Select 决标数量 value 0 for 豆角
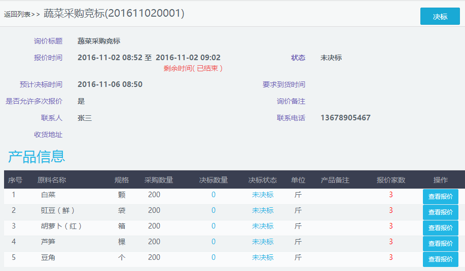Screen dimensions: 465x271 [x=213, y=258]
